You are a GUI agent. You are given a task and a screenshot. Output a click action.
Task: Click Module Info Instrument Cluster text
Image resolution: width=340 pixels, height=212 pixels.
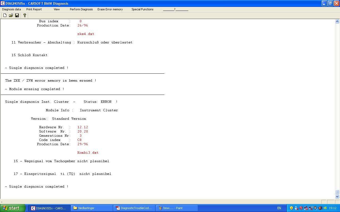point(82,110)
